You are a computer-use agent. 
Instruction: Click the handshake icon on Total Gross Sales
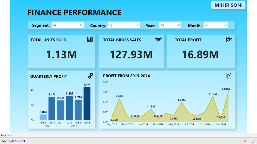pyautogui.click(x=158, y=39)
